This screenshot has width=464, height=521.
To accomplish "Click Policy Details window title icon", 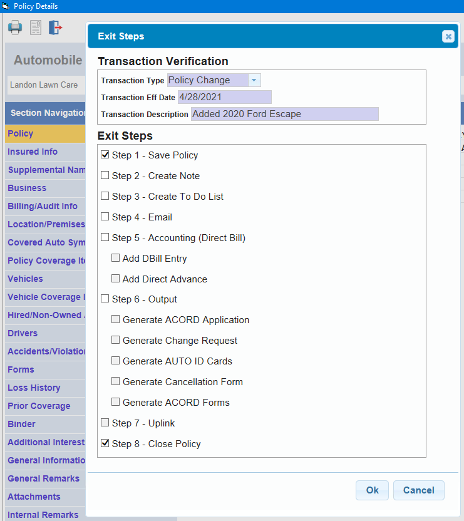I will (x=5, y=6).
